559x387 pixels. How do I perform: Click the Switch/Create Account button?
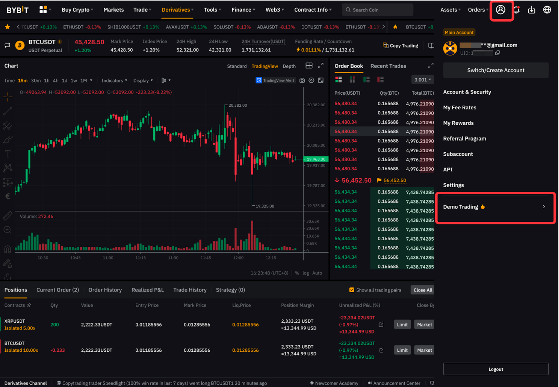point(496,70)
